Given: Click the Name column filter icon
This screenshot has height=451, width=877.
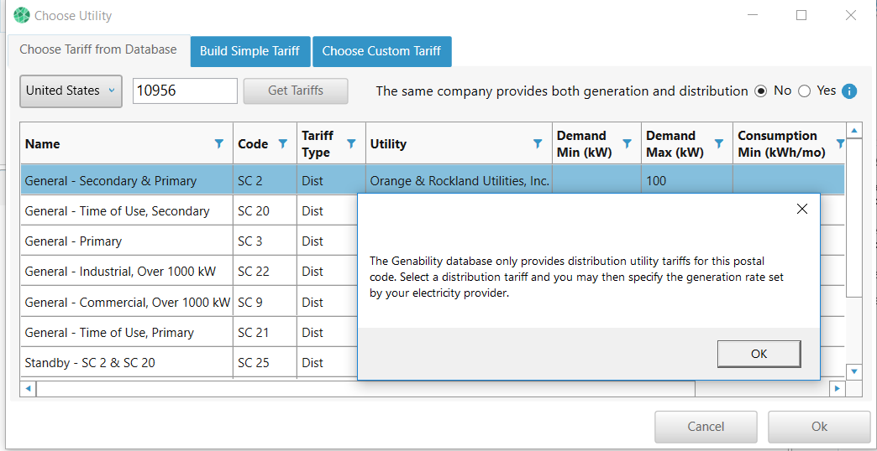Looking at the screenshot, I should (219, 144).
